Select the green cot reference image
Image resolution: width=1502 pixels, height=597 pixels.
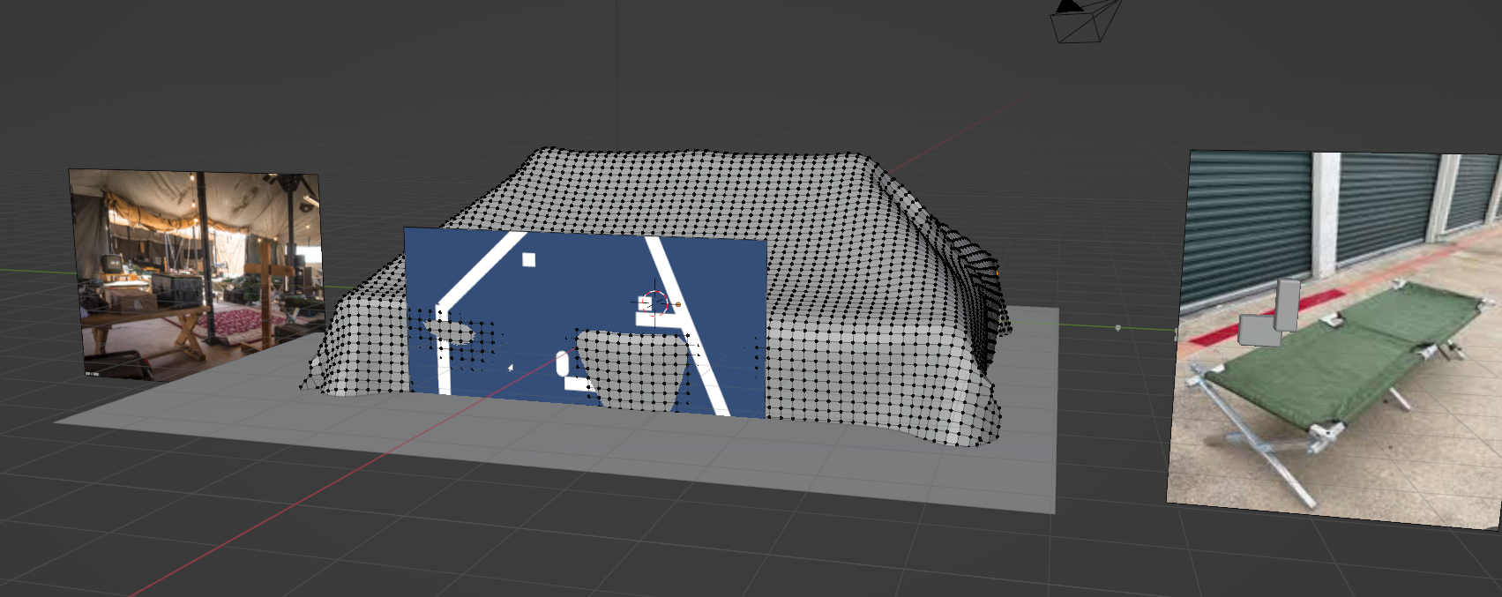pos(1335,339)
